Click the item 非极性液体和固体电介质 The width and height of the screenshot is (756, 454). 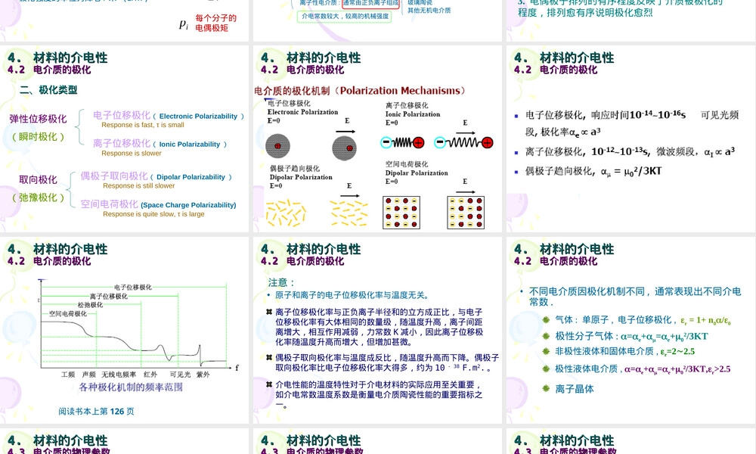(624, 351)
